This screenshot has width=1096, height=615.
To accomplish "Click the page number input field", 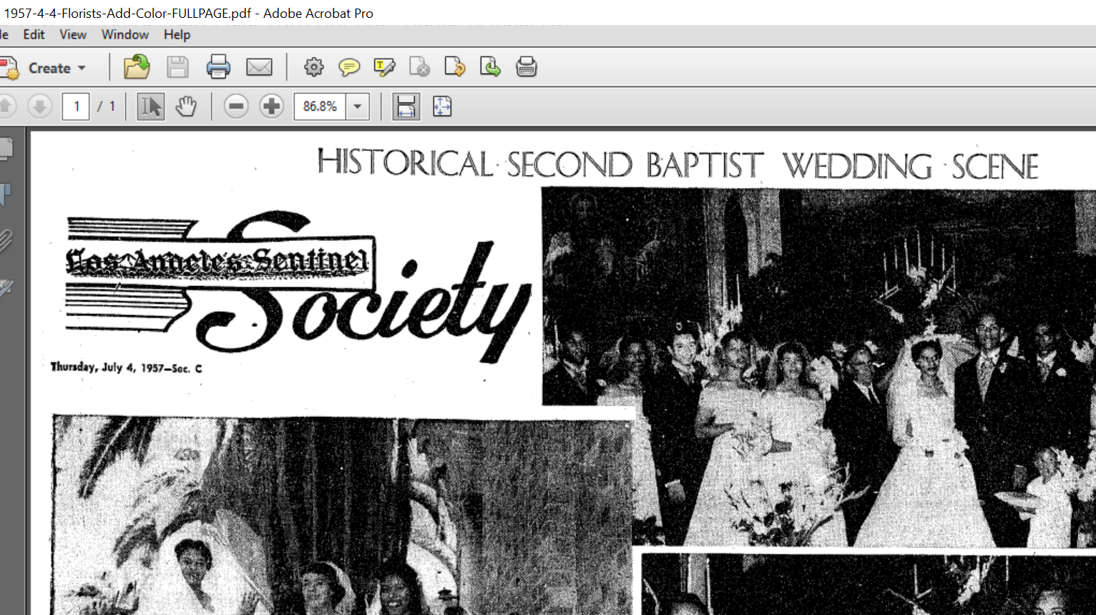I will (x=76, y=107).
